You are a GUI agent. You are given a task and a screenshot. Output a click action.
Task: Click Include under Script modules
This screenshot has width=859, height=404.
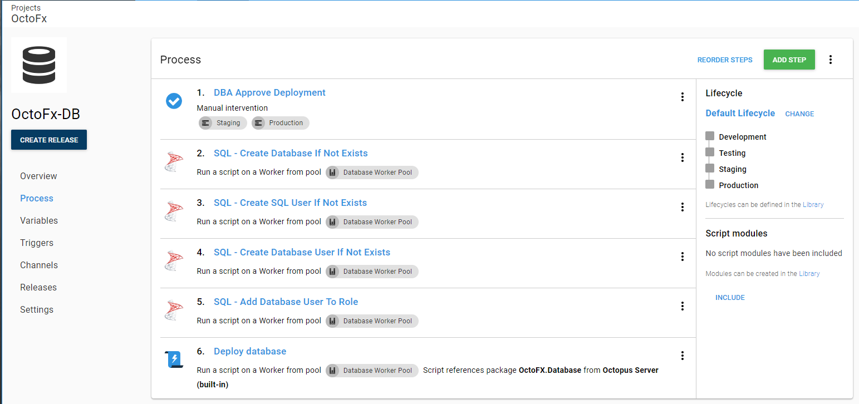click(730, 298)
